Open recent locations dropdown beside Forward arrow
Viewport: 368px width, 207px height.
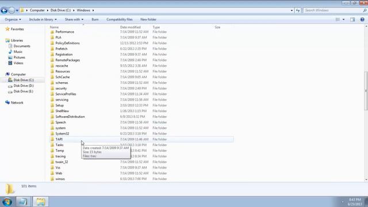[x=17, y=10]
